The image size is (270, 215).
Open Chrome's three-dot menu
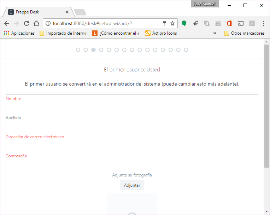coord(263,23)
